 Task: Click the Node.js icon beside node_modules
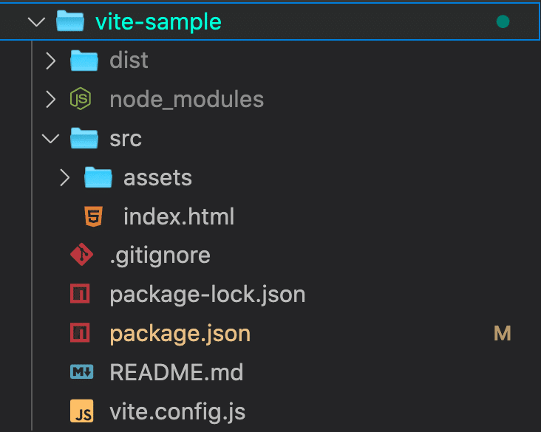[x=81, y=99]
